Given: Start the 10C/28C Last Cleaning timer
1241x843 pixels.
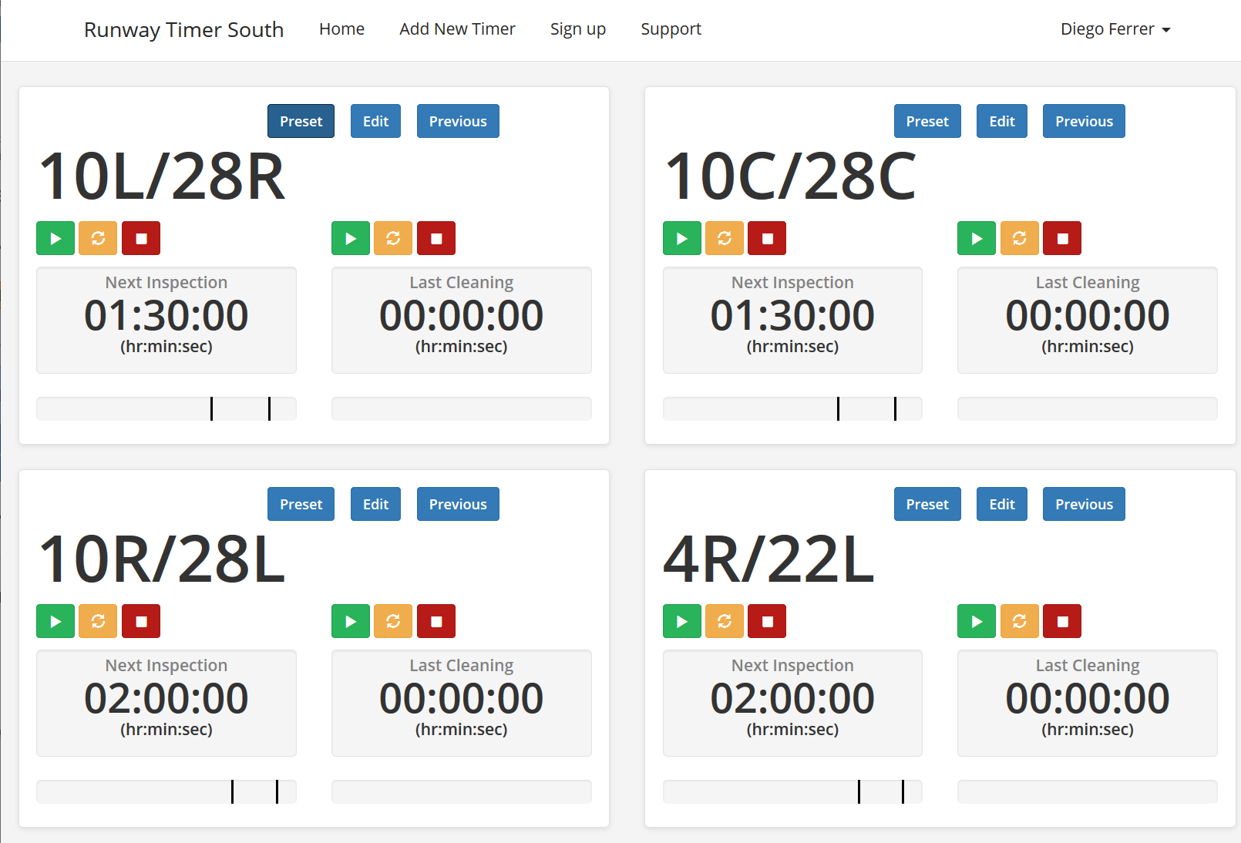Looking at the screenshot, I should click(977, 238).
